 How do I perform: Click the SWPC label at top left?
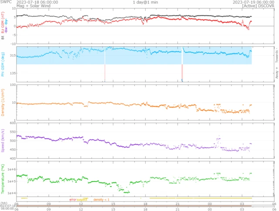tap(6, 2)
